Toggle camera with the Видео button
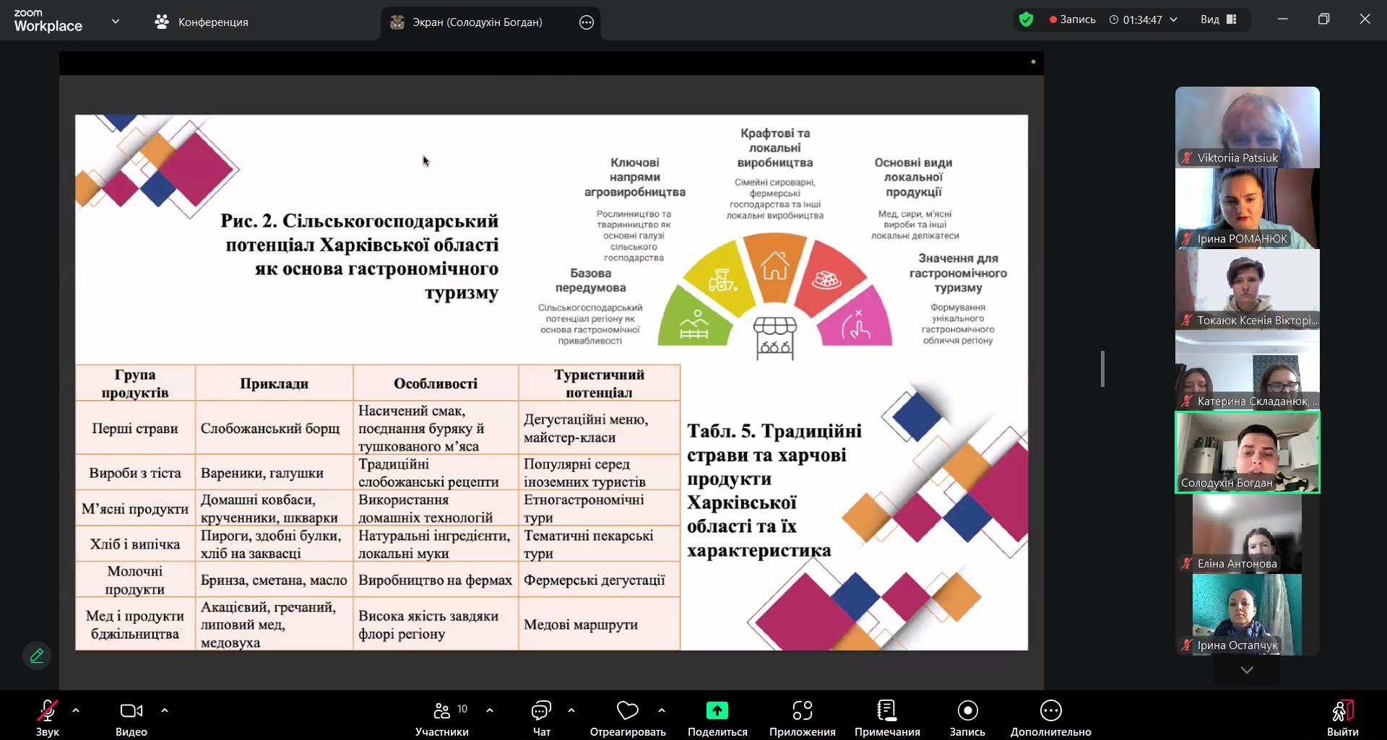 (x=131, y=711)
